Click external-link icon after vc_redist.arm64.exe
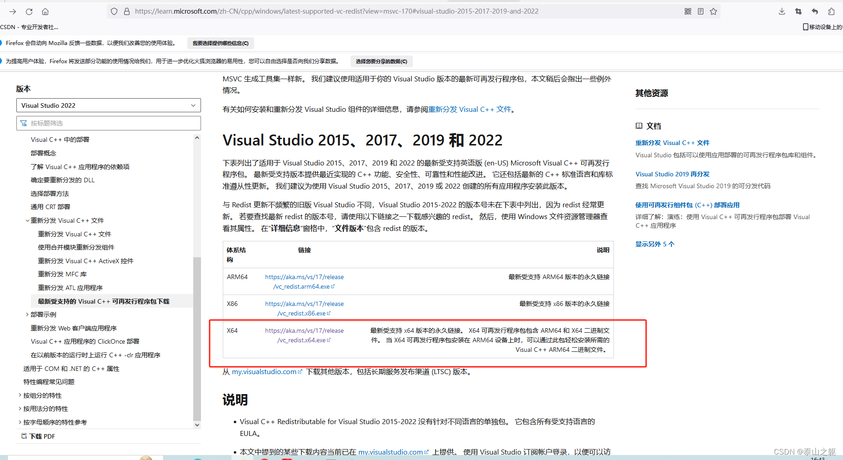Screen dimensions: 843x460 (x=333, y=286)
